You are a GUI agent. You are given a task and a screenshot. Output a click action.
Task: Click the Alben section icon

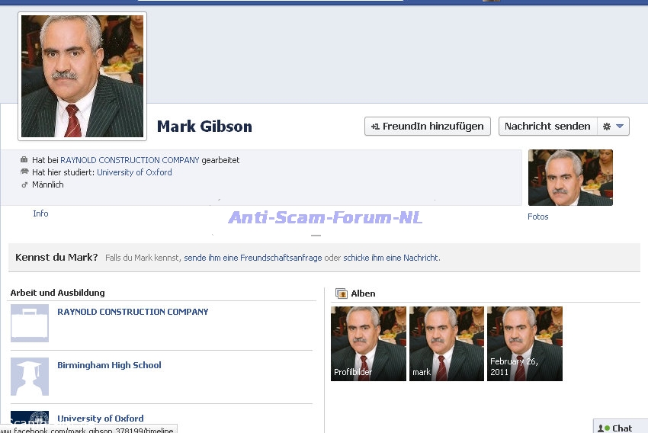[x=342, y=293]
